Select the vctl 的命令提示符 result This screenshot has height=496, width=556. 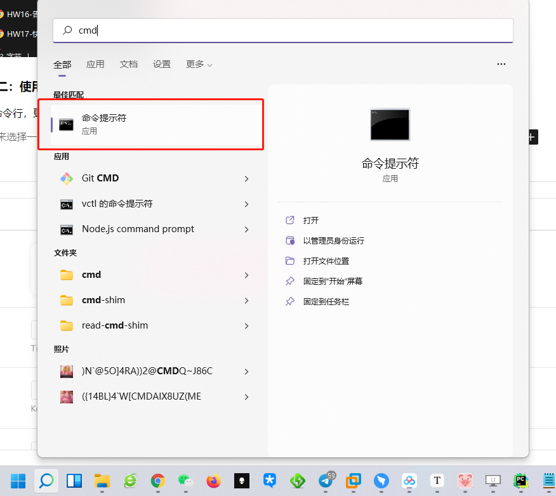pos(117,204)
